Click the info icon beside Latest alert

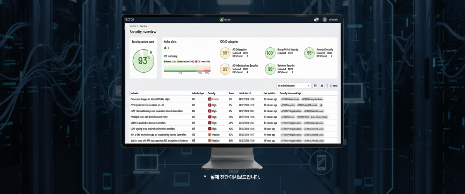click(251, 94)
